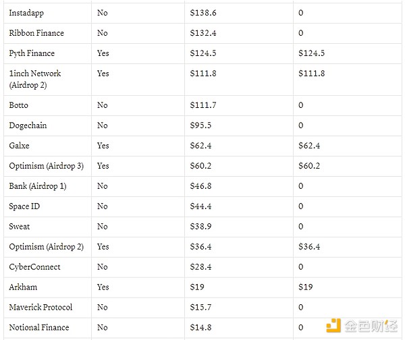Select the Yes cell in Arkham row
The width and height of the screenshot is (405, 340).
coord(103,287)
